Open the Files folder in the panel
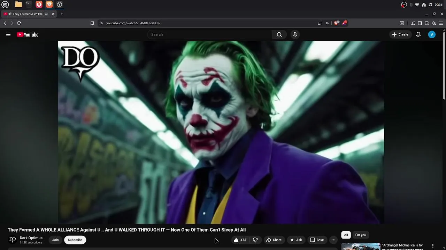 point(18,5)
